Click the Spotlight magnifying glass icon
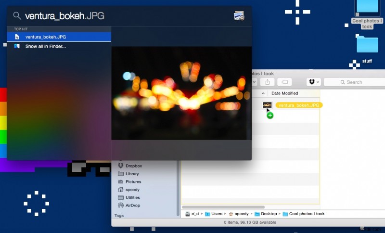Image resolution: width=385 pixels, height=233 pixels. (17, 16)
